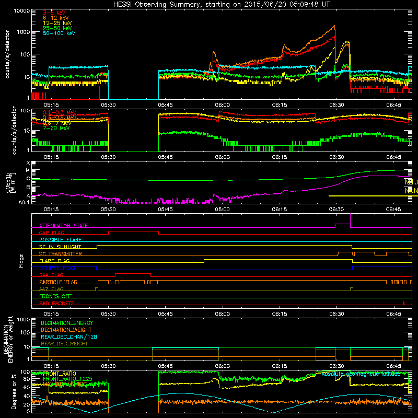Click the raised SAA_FLAG segment after 05:30
Screen dimensions: 418x418
(133, 273)
